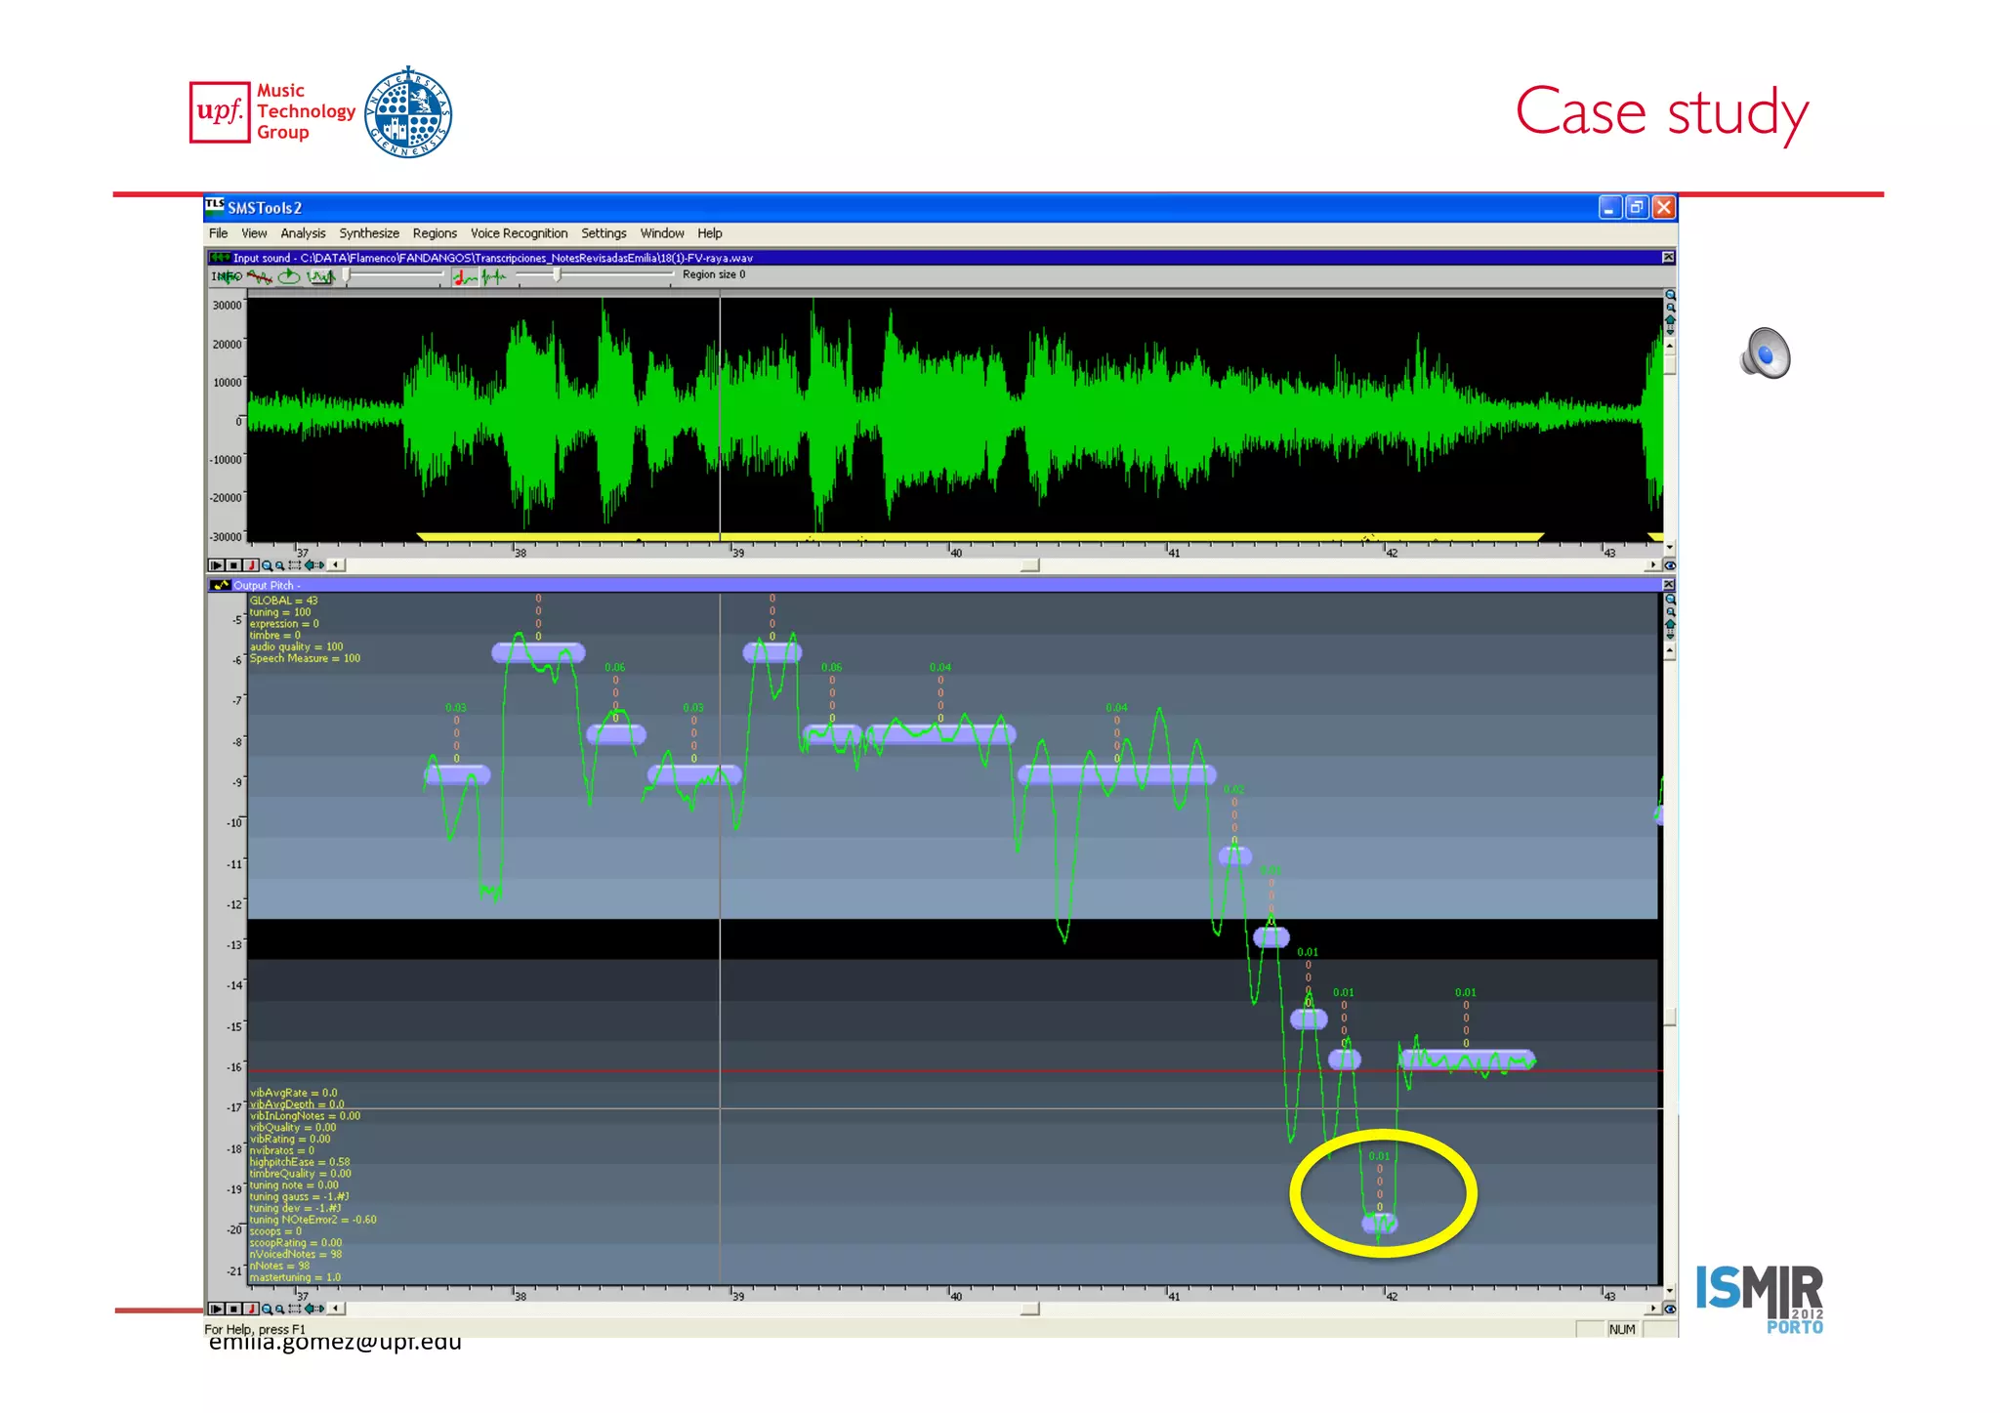Click the 'Speech Measure = 100' text

pos(305,658)
